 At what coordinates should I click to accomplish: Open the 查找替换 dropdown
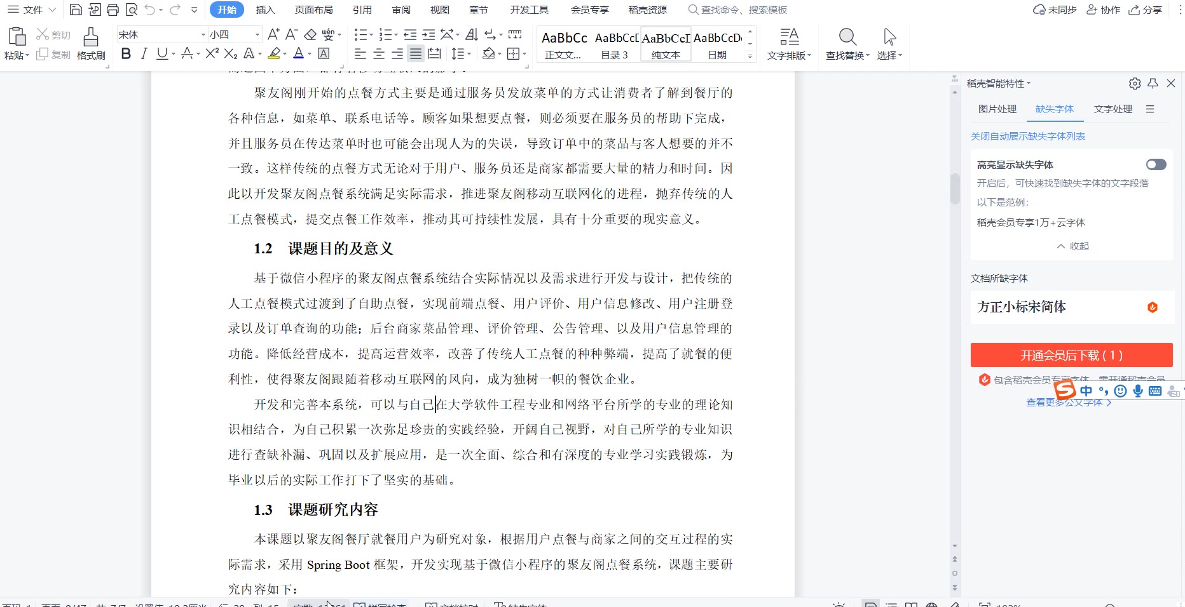click(847, 55)
